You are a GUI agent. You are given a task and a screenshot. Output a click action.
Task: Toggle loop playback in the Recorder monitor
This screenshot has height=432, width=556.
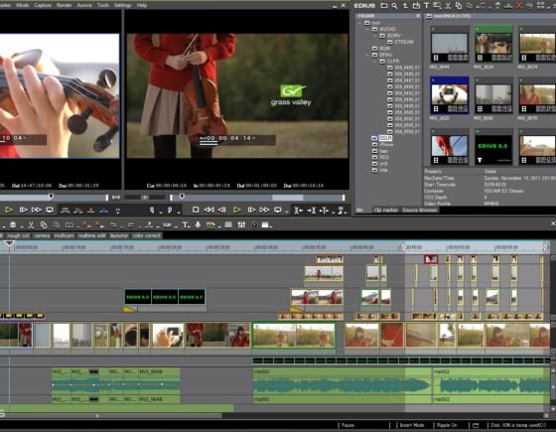tap(278, 210)
